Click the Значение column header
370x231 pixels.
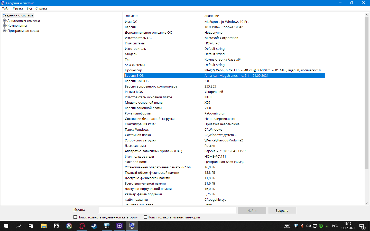click(x=264, y=16)
